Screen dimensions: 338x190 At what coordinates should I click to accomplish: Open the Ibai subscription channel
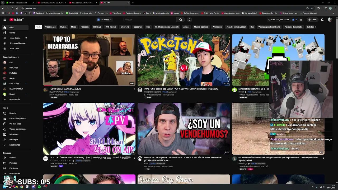pos(15,62)
